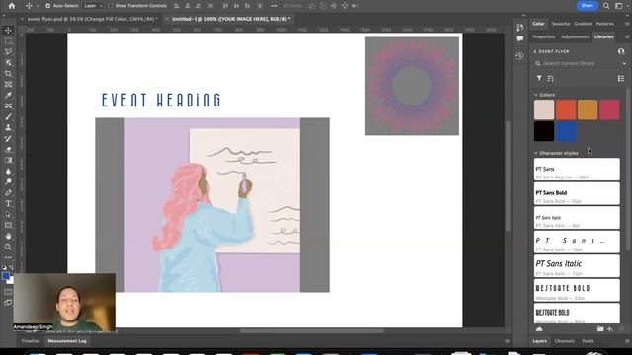This screenshot has height=355, width=632.
Task: Select the Path Selection tool
Action: click(8, 215)
